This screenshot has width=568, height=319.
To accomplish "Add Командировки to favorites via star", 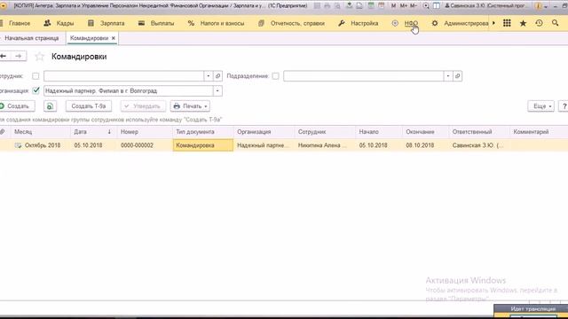I will [x=39, y=57].
